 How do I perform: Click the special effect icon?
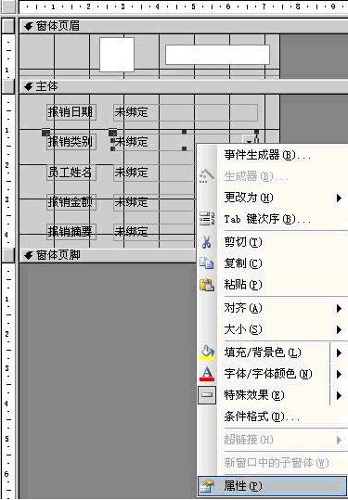tap(207, 395)
